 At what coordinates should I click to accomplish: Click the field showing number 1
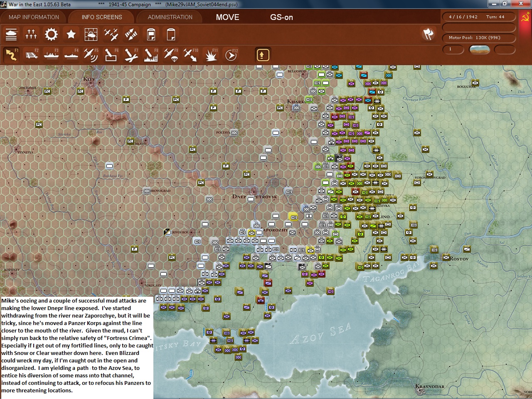[453, 49]
